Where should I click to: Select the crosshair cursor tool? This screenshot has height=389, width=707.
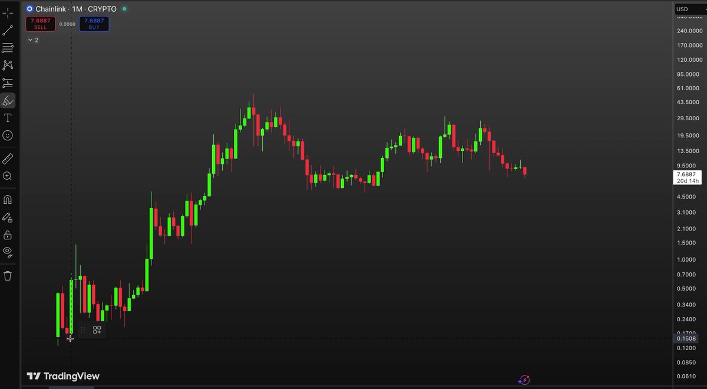tap(8, 12)
